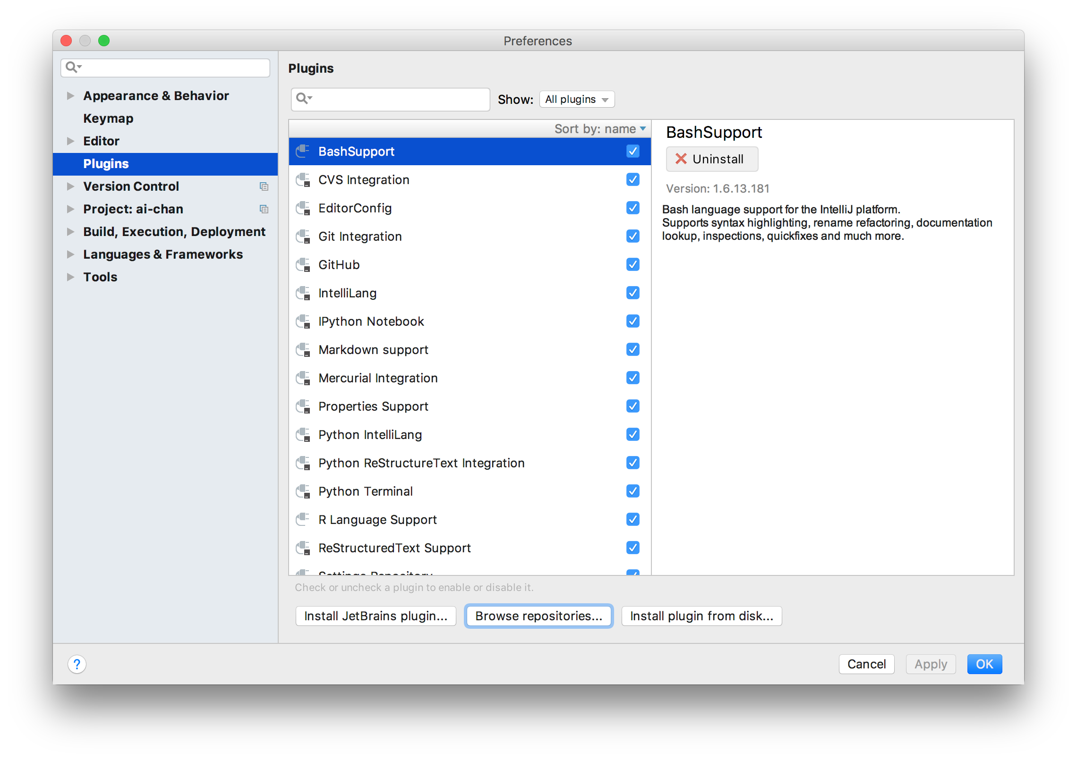
Task: Open the Sort by name dropdown
Action: click(600, 129)
